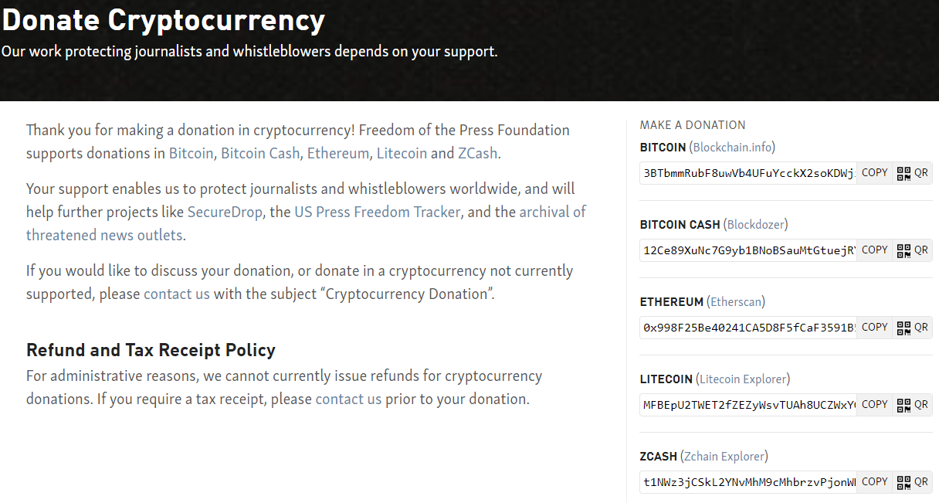
Task: Open the Etherscan explorer link
Action: coord(736,301)
